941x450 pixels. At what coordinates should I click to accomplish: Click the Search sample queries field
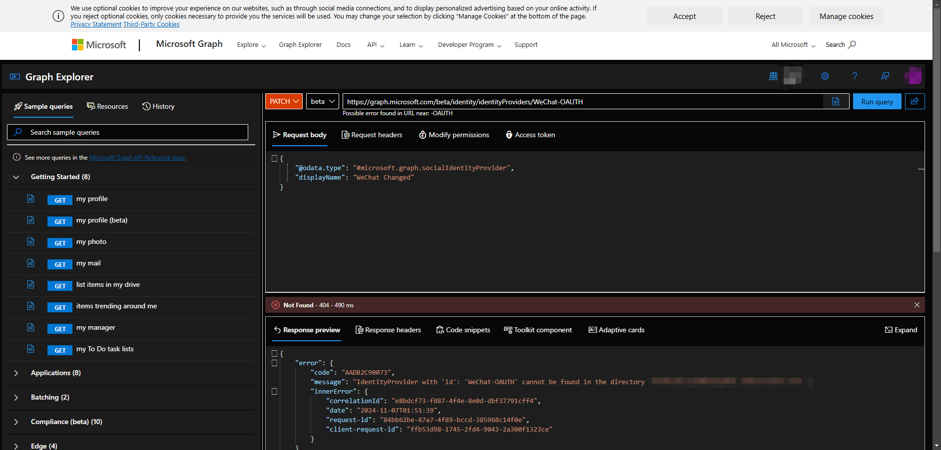tap(127, 132)
